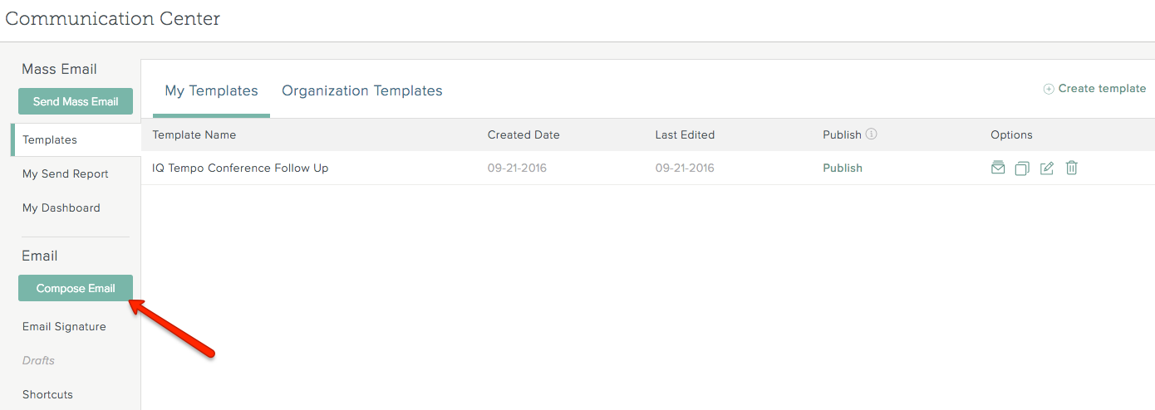
Task: Click the Template Name column header
Action: [x=194, y=134]
